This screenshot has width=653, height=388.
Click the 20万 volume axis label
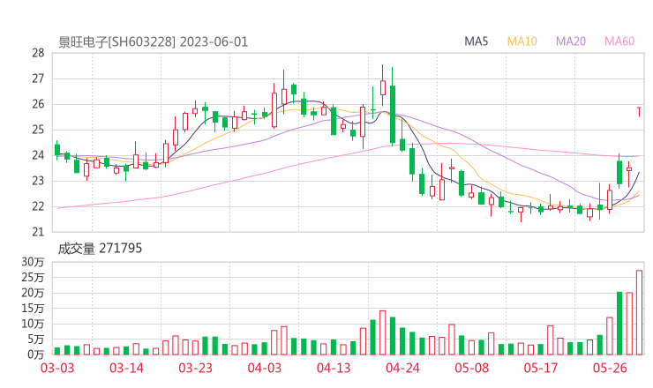(x=33, y=293)
